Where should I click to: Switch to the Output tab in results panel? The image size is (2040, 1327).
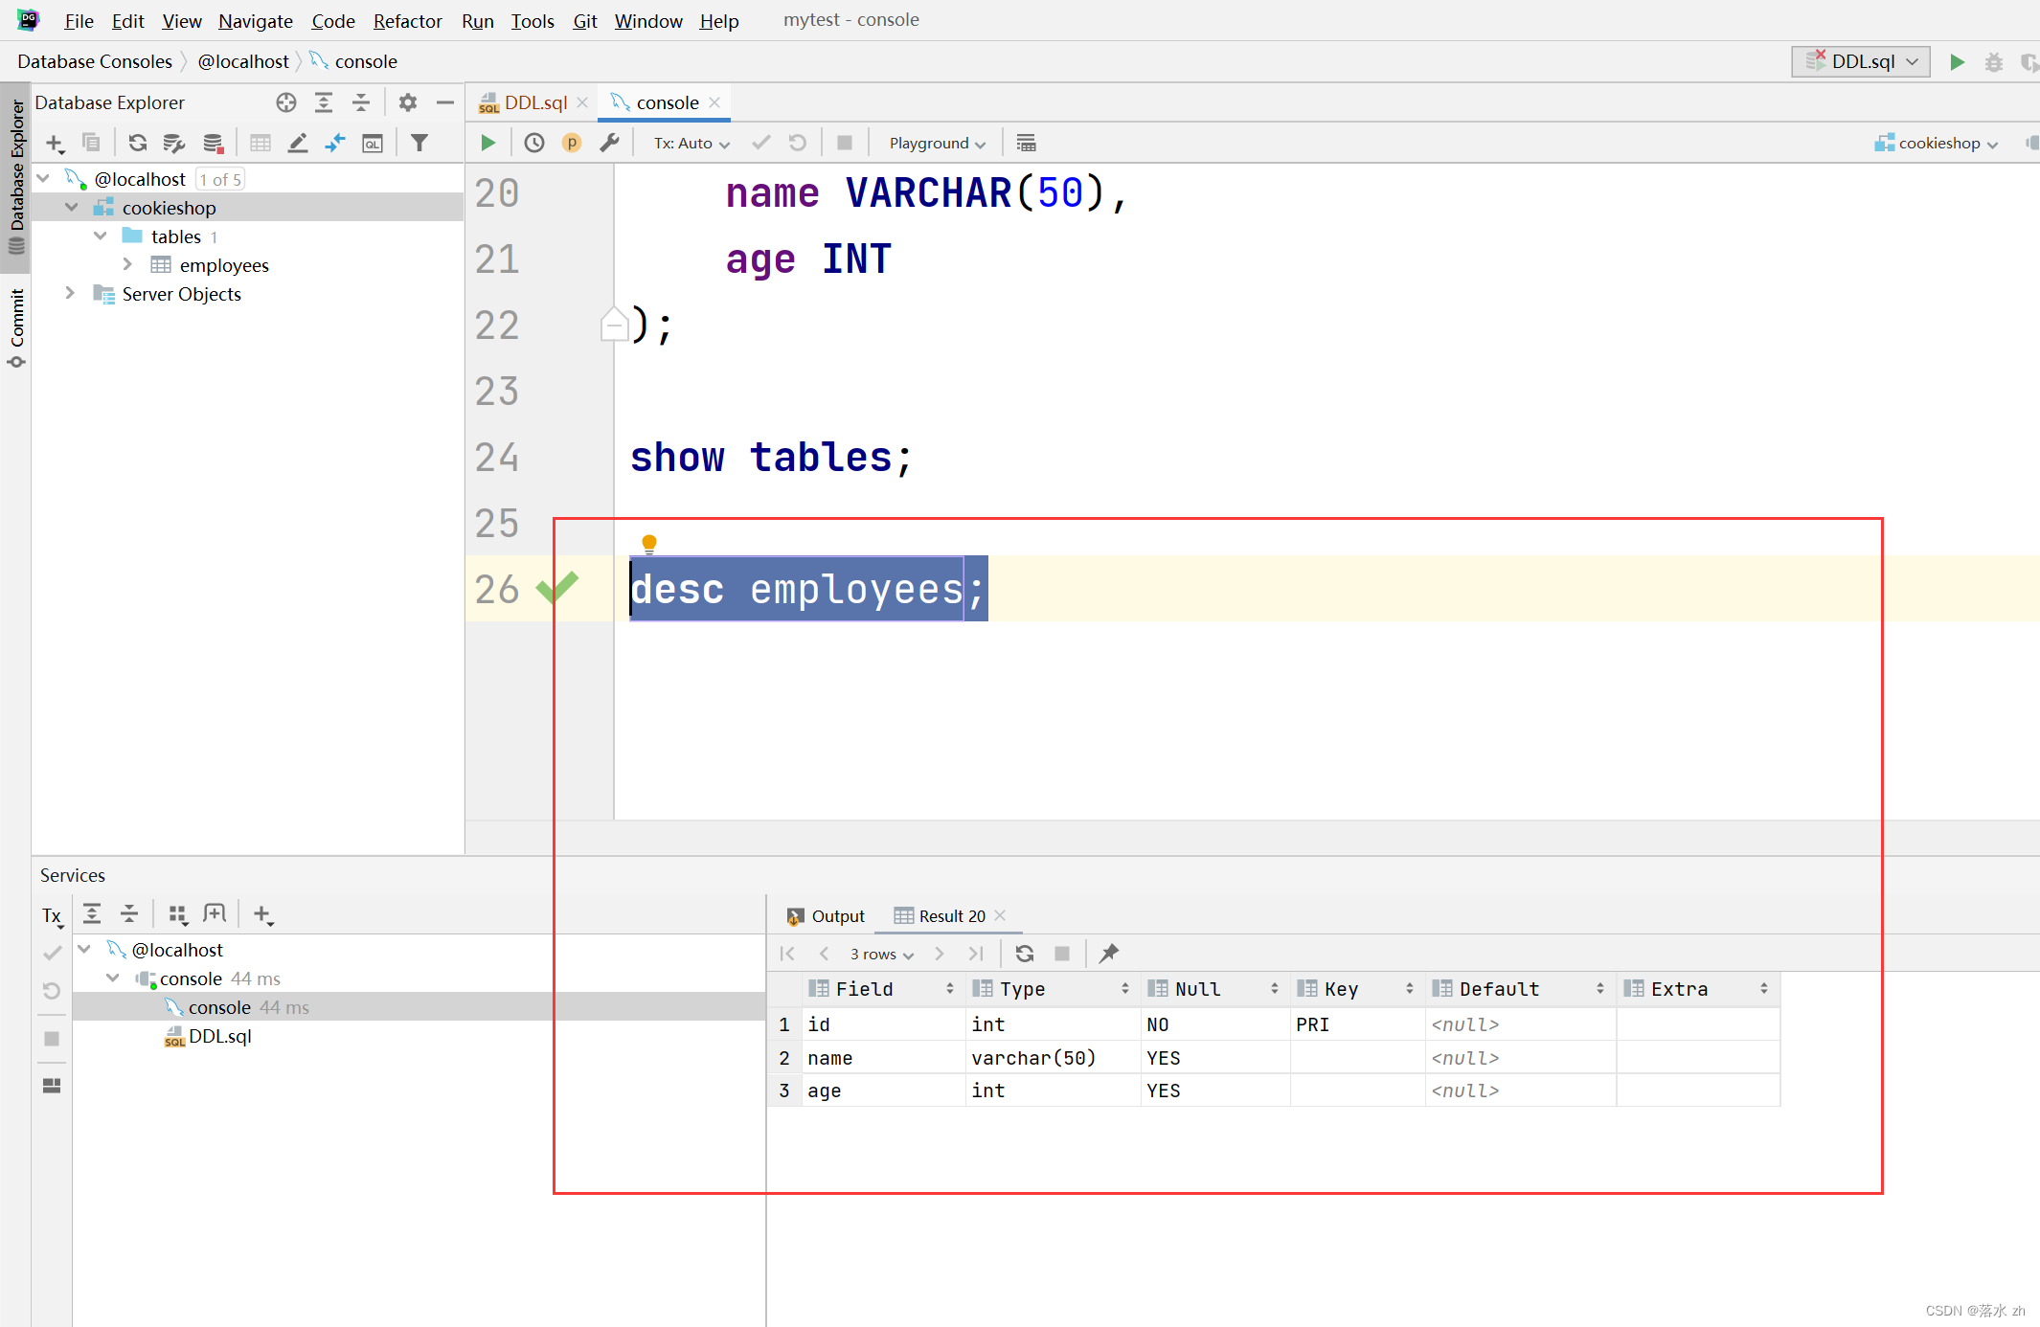point(827,914)
